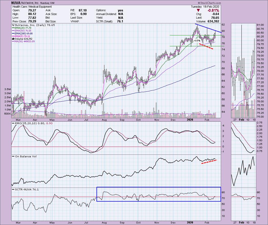Click the 78.25 label on the zoomed price axis
The image size is (268, 225).
(x=260, y=67)
